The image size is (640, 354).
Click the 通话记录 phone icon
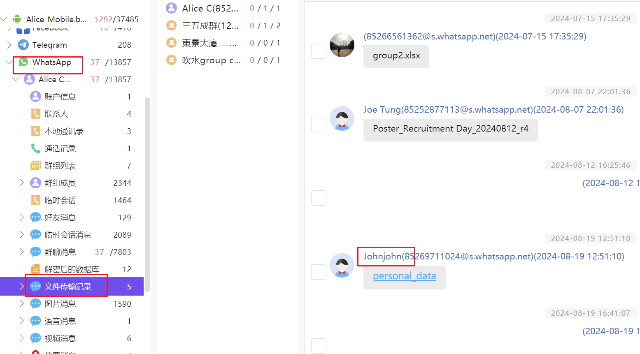pos(36,148)
